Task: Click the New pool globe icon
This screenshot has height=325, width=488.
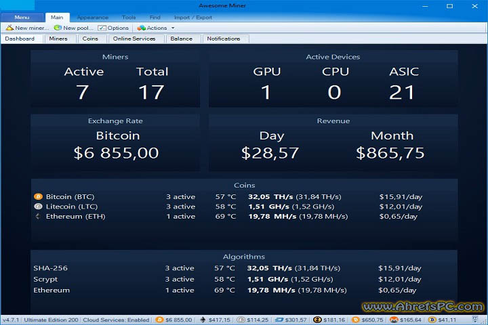Action: point(58,28)
